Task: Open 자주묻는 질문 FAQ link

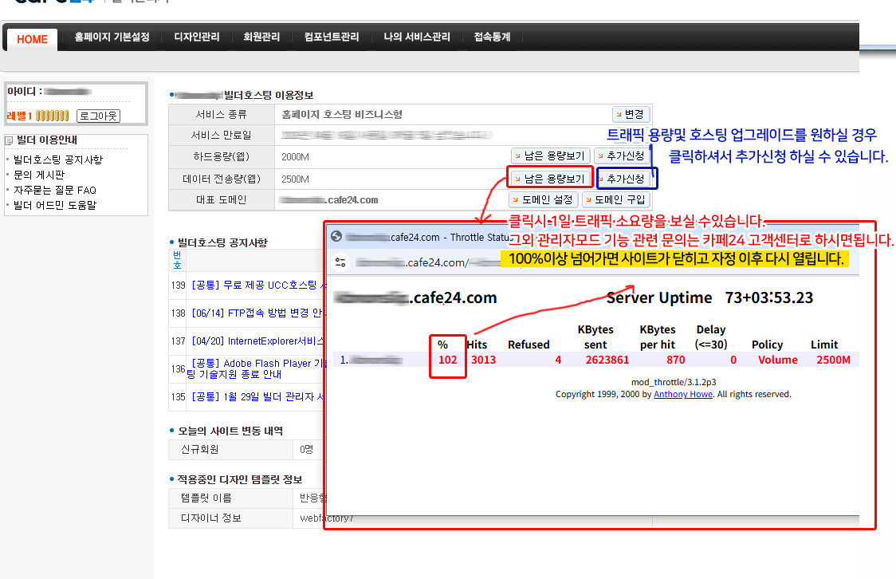Action: (x=55, y=190)
